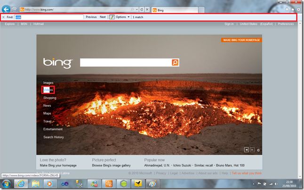The height and width of the screenshot is (190, 304).
Task: Open the Tools gear icon
Action: pos(298,9)
